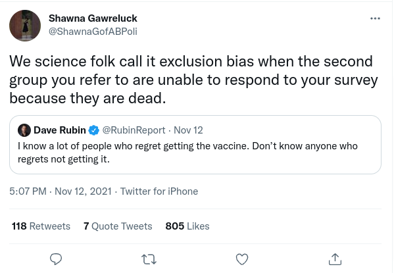View the 805 Likes list
The image size is (394, 273).
[187, 226]
